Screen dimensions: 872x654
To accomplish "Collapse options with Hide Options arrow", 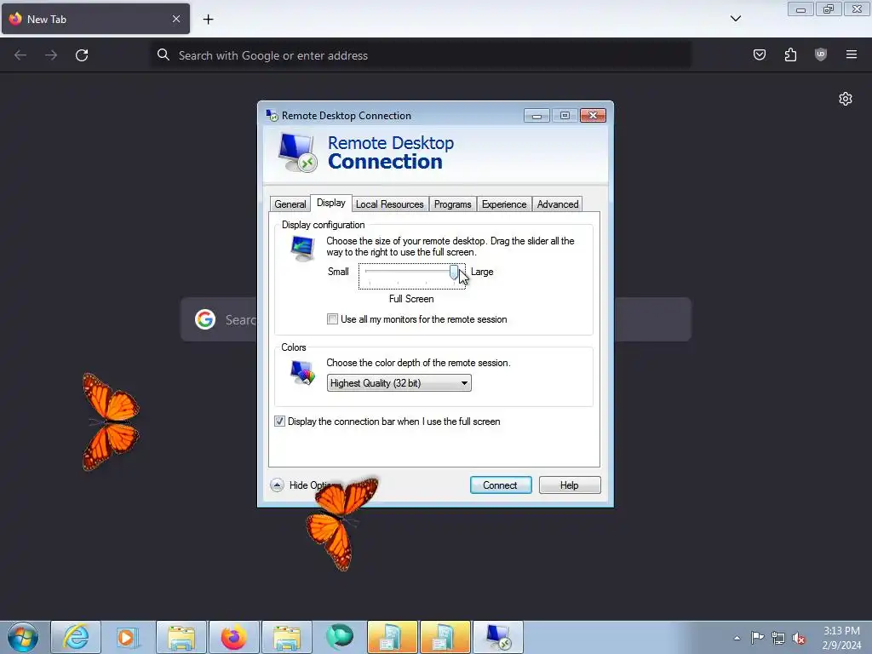I will click(x=277, y=485).
